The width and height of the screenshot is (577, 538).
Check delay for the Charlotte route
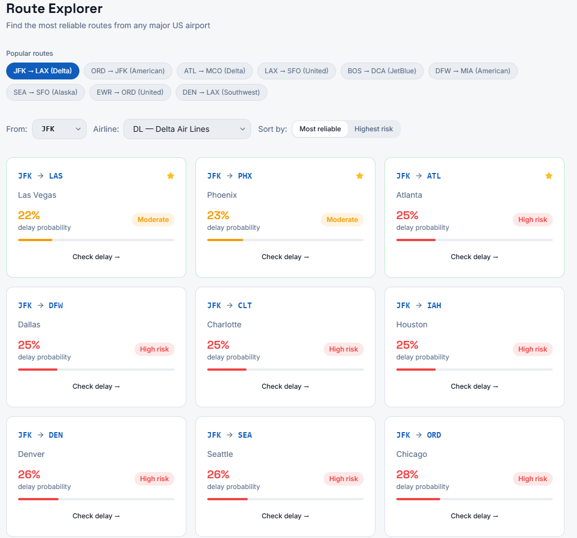285,386
